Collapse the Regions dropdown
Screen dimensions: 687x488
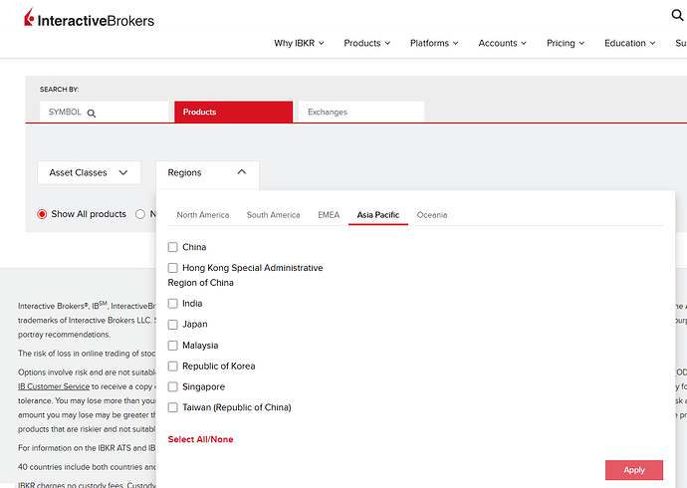[x=207, y=172]
